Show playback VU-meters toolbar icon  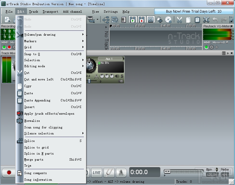coord(133,20)
